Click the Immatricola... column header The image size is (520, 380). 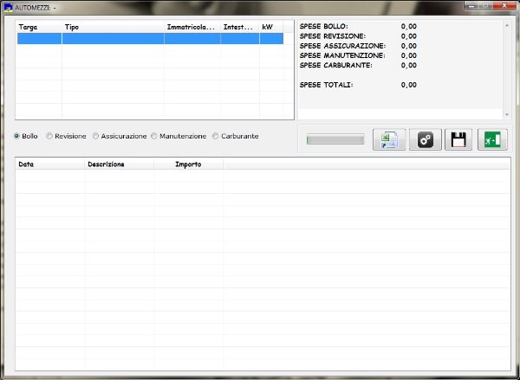[x=192, y=27]
